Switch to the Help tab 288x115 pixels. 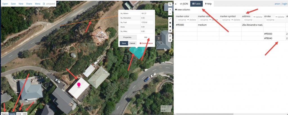coord(208,4)
